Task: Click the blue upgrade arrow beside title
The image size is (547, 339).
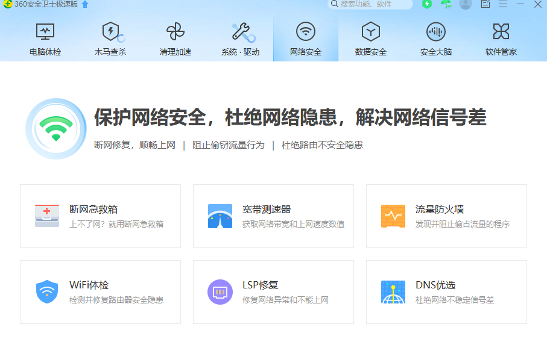Action: [x=85, y=4]
